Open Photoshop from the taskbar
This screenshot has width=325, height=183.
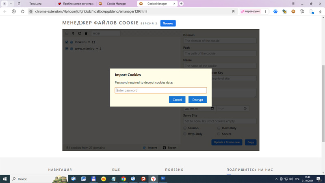point(163,179)
